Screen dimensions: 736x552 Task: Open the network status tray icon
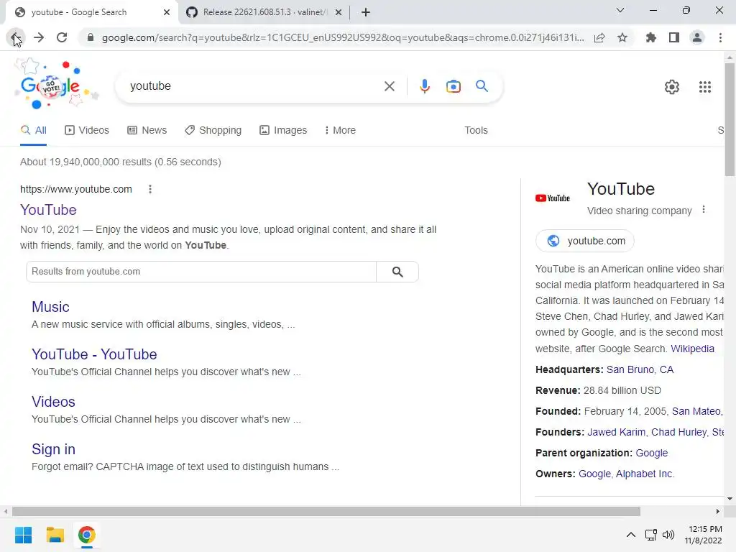650,535
